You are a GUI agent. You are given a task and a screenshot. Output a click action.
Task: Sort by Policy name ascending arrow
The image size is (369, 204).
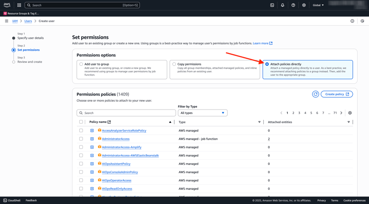pos(170,122)
